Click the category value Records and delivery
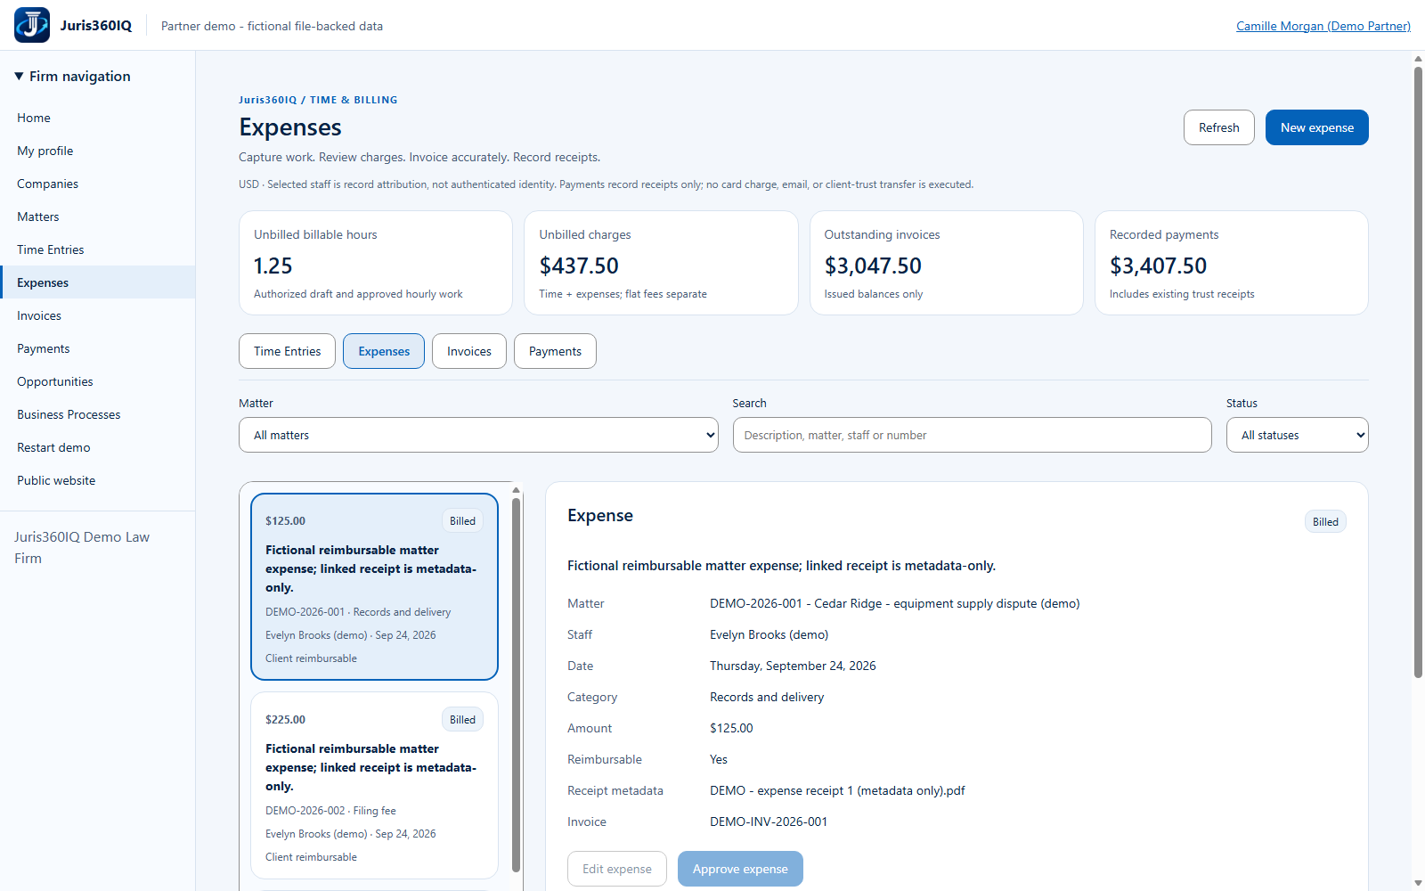 pos(767,697)
